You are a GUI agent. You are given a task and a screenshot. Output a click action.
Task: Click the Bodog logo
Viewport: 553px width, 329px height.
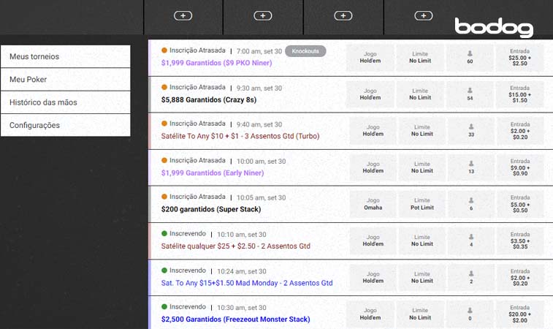tap(494, 27)
